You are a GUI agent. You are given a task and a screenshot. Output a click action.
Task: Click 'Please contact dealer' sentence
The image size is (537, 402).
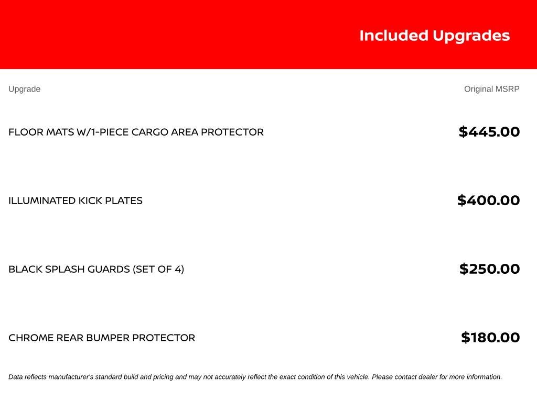click(437, 377)
